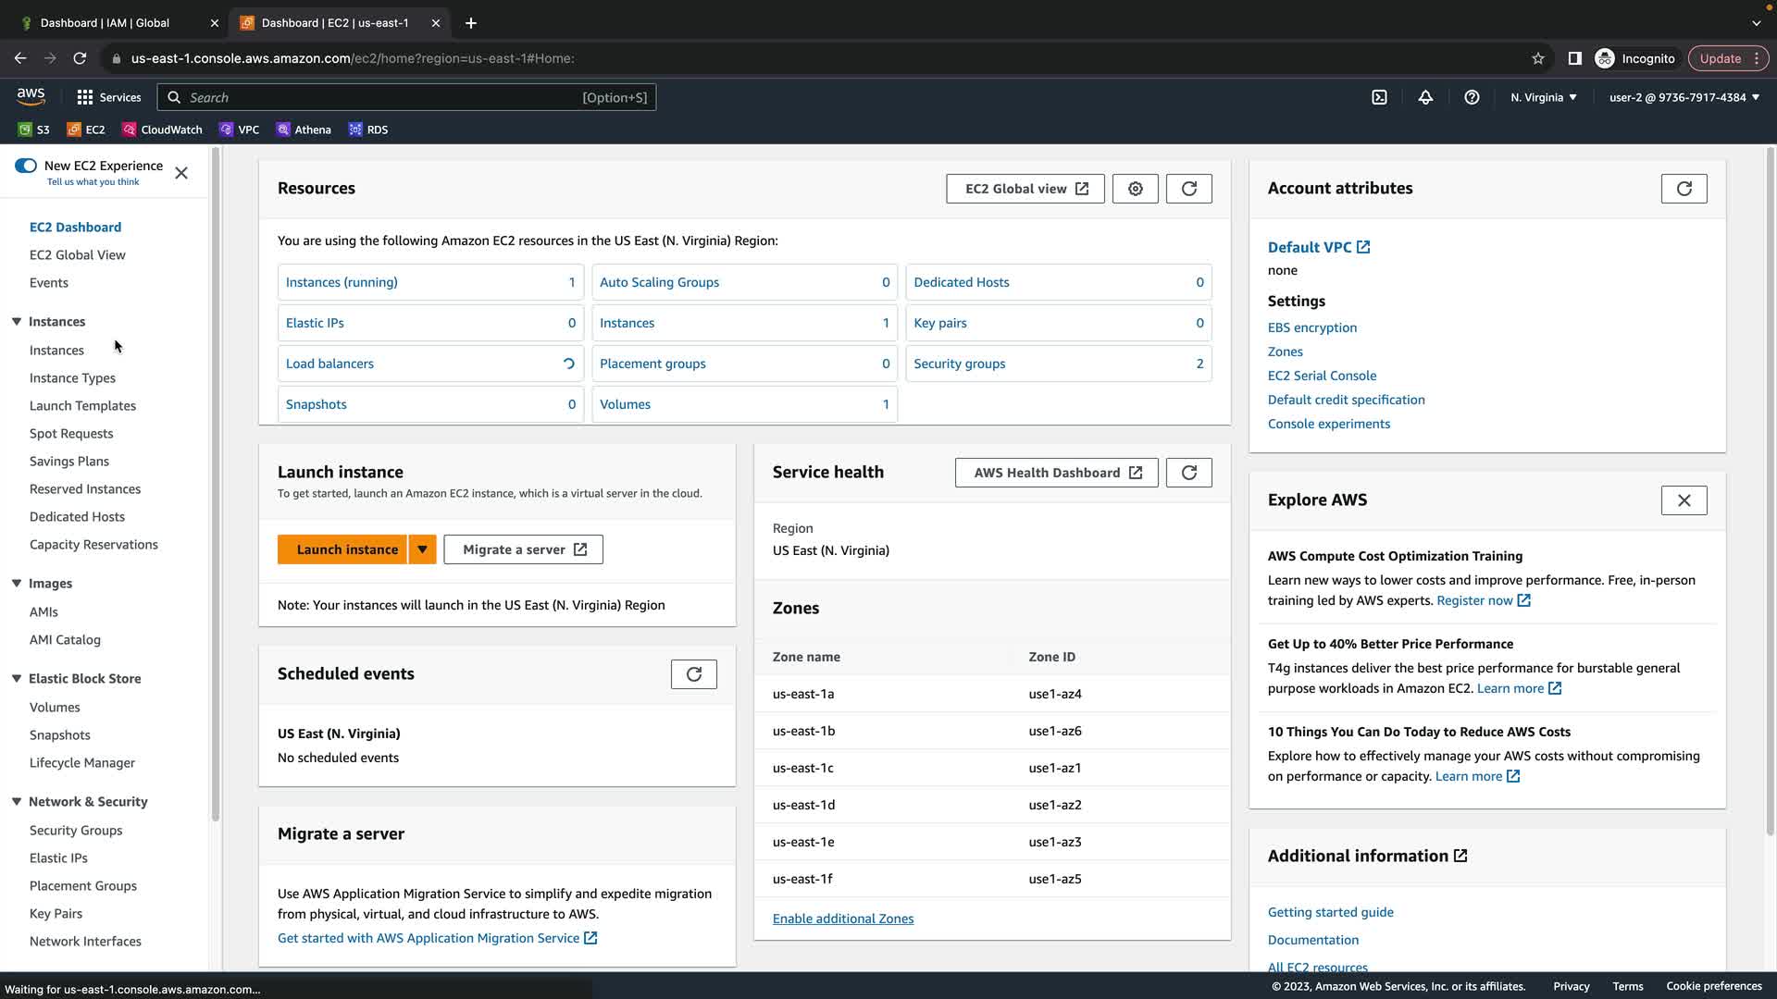Open Launch Templates in sidebar
Screen dimensions: 1777x999
[x=82, y=405]
